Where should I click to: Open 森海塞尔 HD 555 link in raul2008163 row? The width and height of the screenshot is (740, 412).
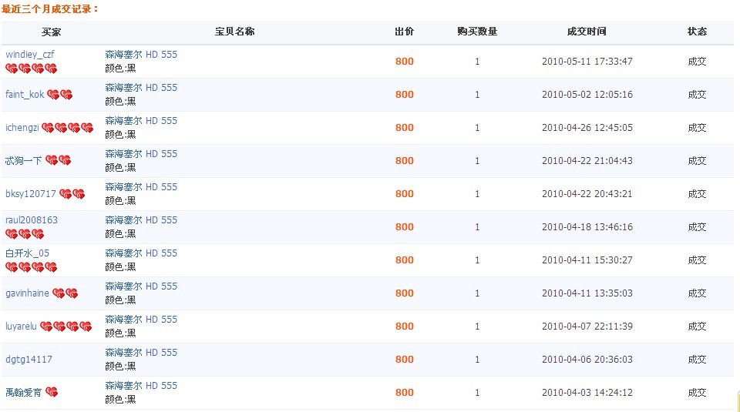click(141, 220)
